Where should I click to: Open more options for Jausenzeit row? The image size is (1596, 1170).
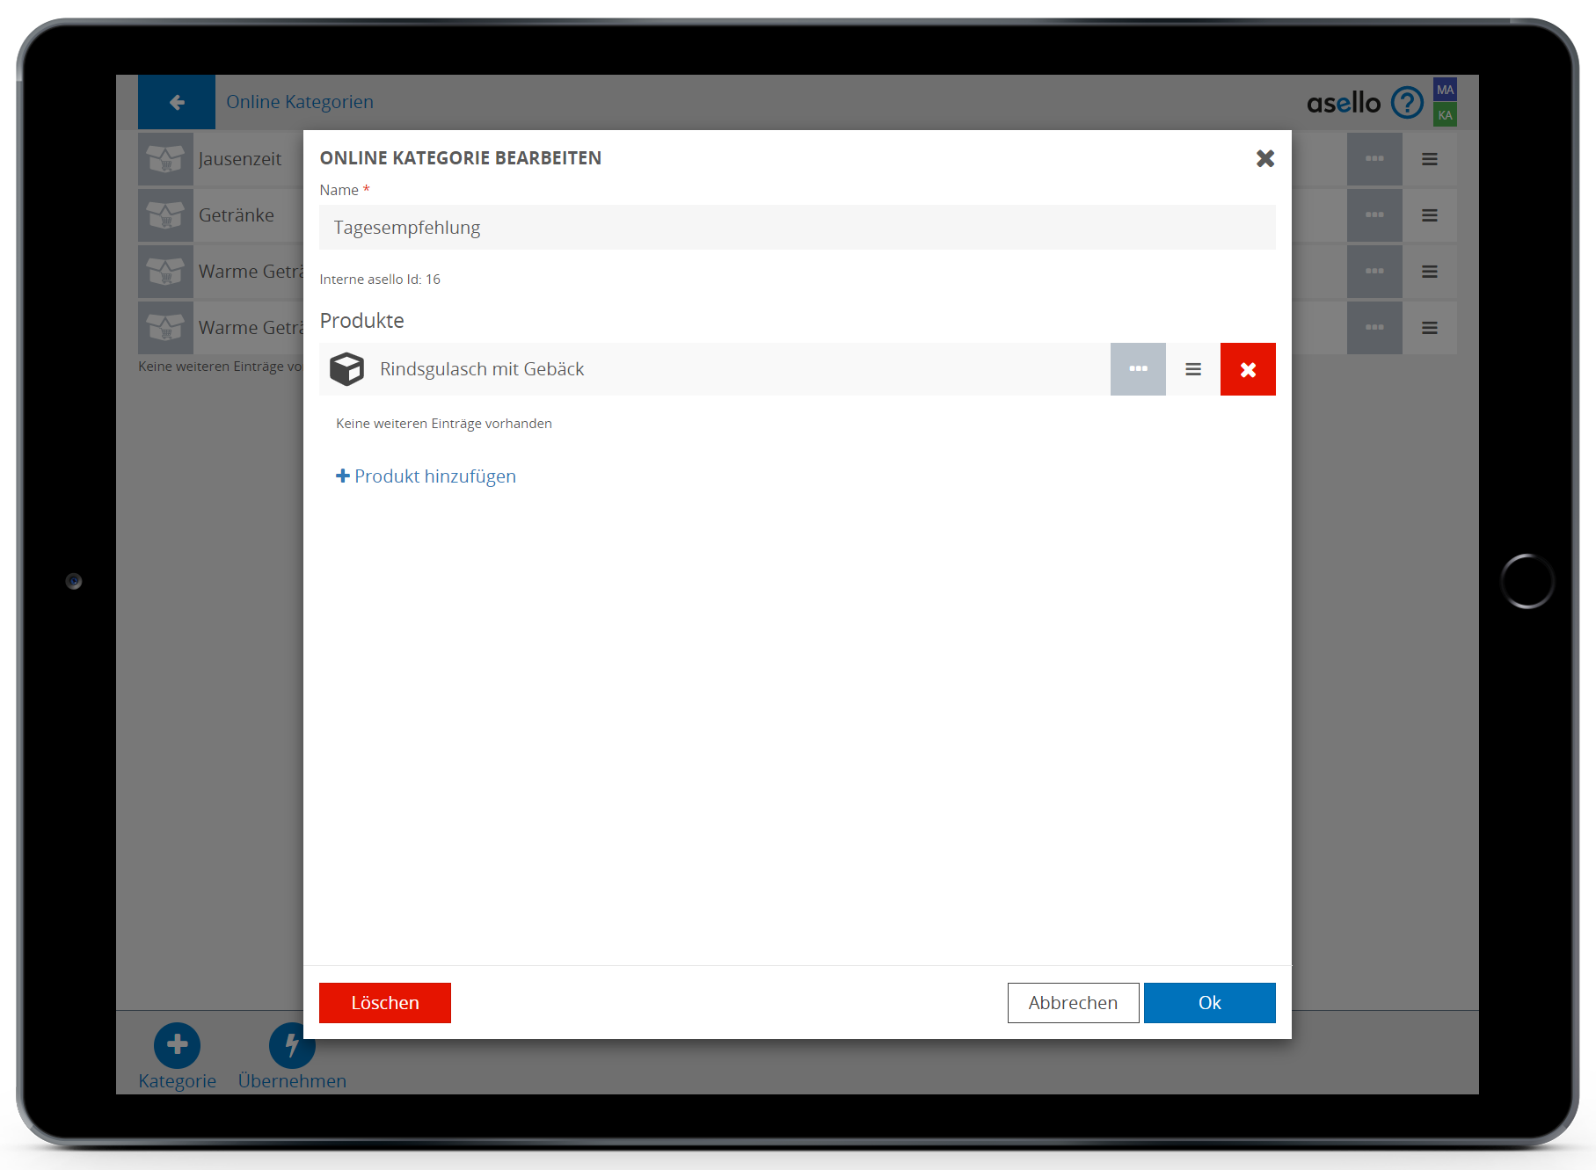pos(1374,159)
